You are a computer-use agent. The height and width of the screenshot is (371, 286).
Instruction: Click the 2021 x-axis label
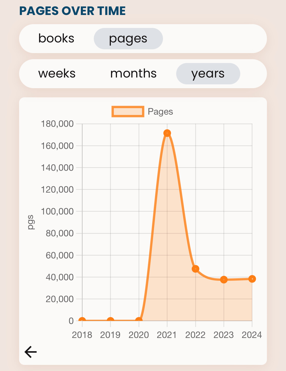[167, 335]
